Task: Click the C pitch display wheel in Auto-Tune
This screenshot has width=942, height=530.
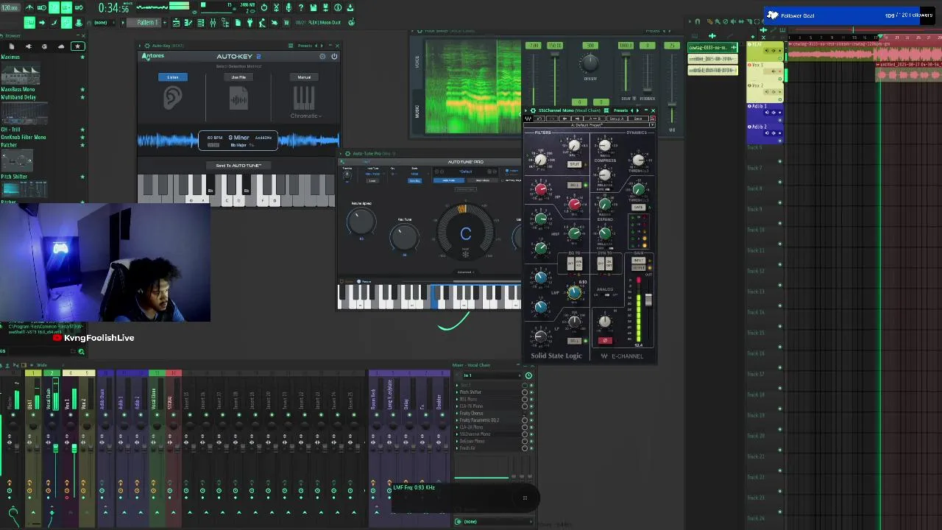Action: 465,233
